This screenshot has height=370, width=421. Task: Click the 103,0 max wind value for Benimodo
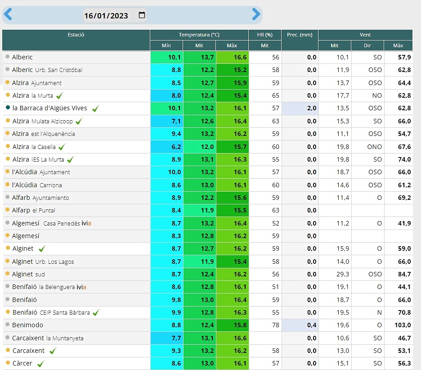click(x=403, y=325)
